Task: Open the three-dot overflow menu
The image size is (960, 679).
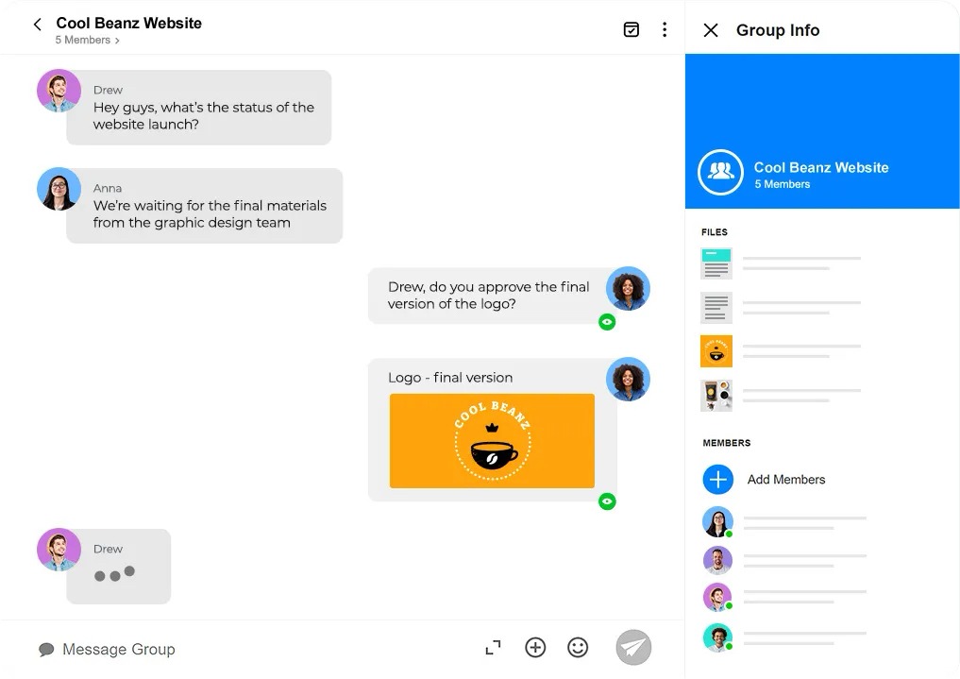Action: coord(665,30)
